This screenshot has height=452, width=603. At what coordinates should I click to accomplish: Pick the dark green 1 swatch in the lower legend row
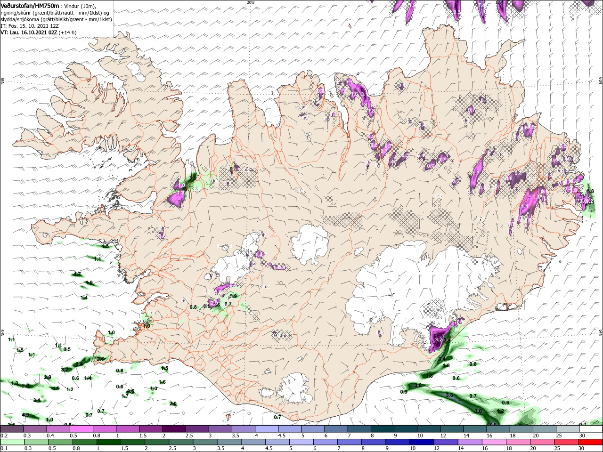pos(109,442)
